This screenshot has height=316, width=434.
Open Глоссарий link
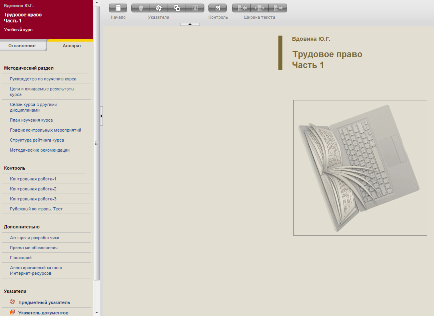coord(21,258)
